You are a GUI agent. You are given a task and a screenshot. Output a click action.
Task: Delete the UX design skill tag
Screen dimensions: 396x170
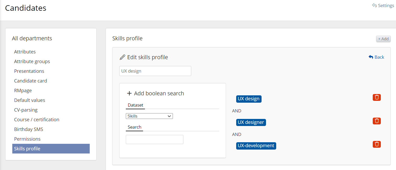377,97
